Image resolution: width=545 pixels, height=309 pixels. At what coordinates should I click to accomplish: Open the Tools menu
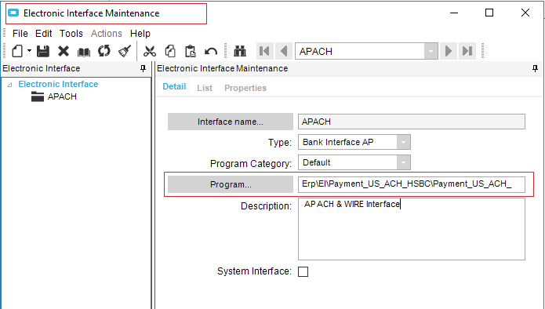[71, 34]
